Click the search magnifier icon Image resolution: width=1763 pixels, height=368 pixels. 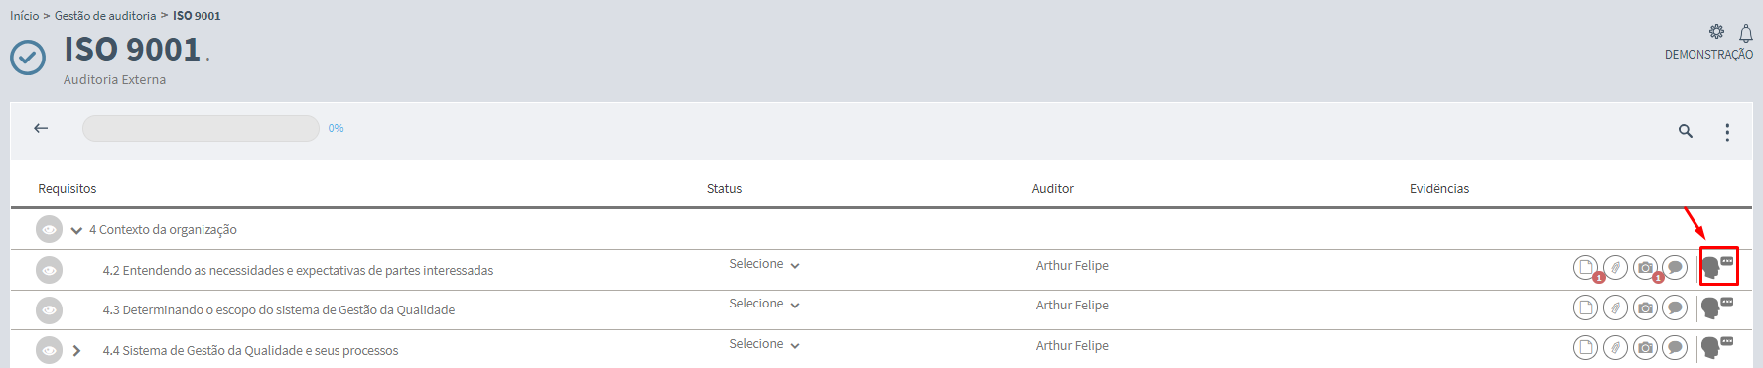tap(1686, 131)
